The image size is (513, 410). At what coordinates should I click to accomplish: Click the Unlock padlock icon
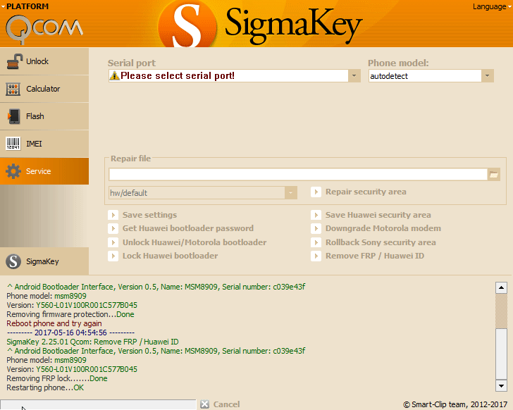14,61
